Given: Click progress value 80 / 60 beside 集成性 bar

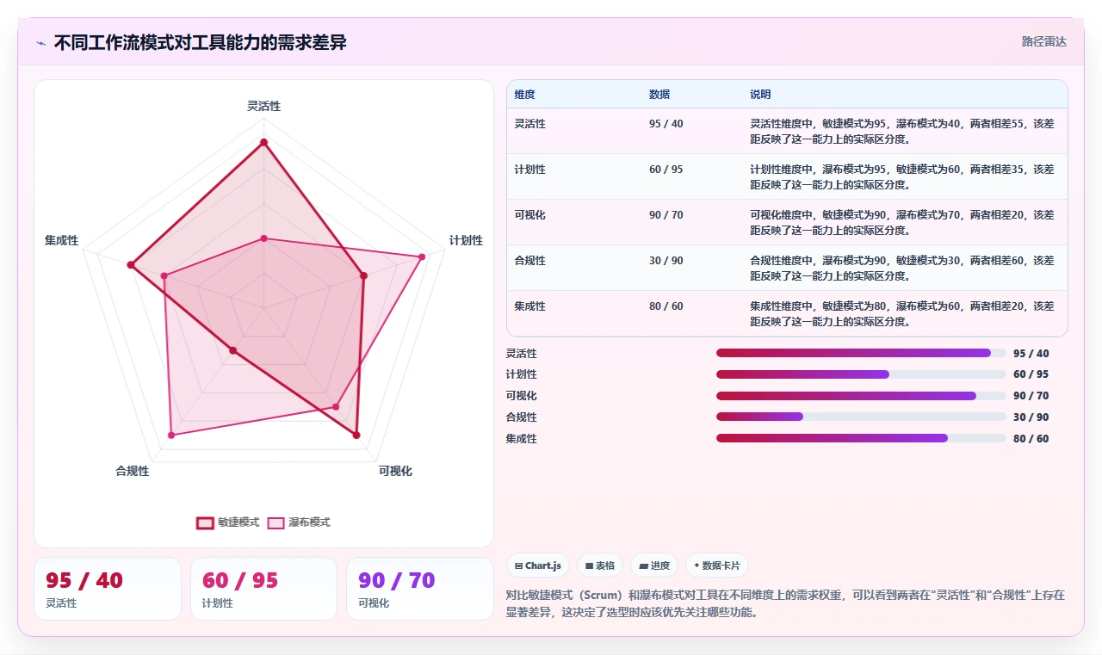Looking at the screenshot, I should (1031, 439).
